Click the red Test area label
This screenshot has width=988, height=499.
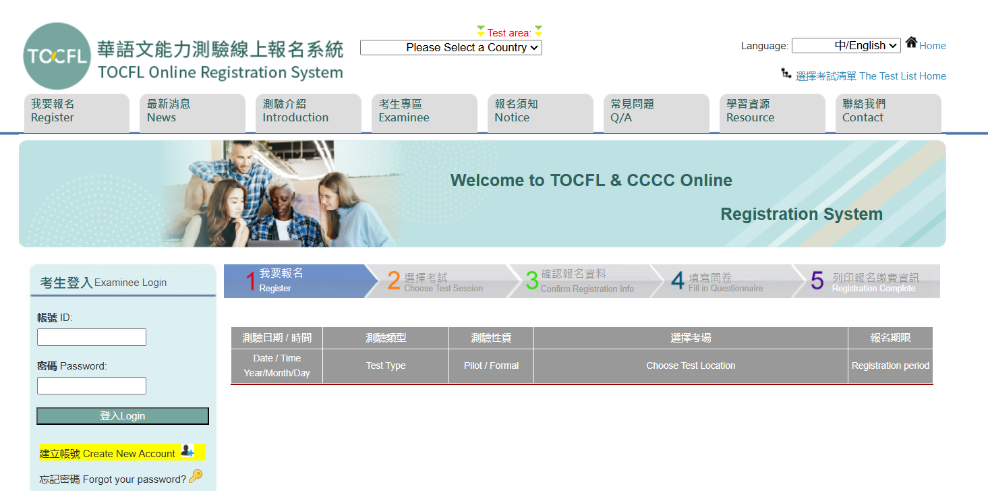coord(509,33)
